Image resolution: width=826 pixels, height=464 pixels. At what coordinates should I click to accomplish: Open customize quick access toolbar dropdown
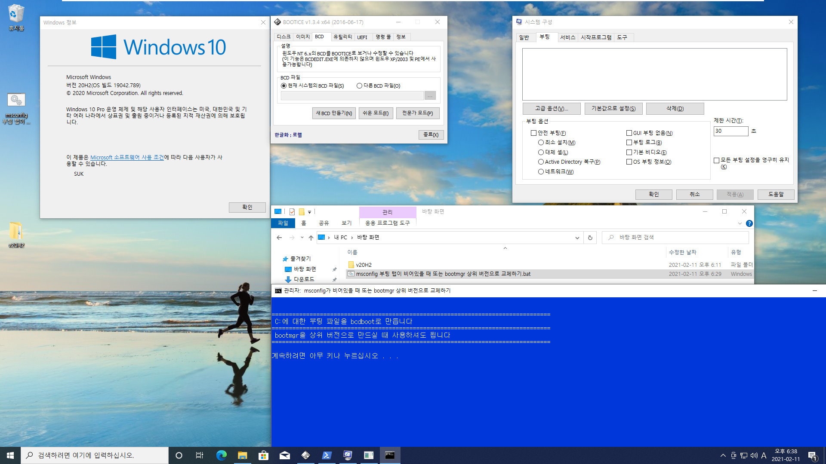(x=309, y=212)
